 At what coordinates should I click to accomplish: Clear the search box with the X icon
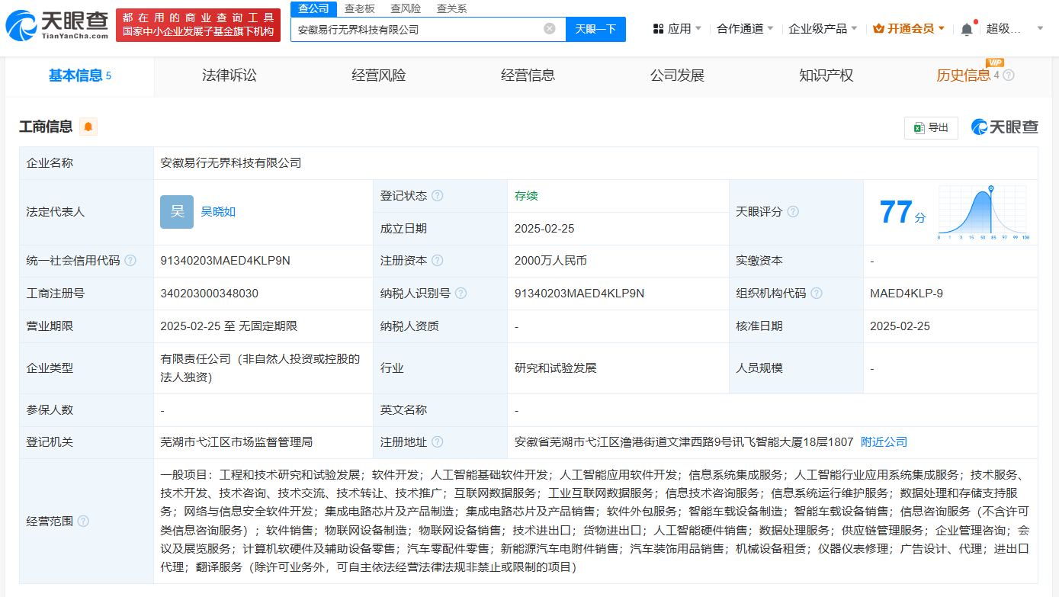549,29
